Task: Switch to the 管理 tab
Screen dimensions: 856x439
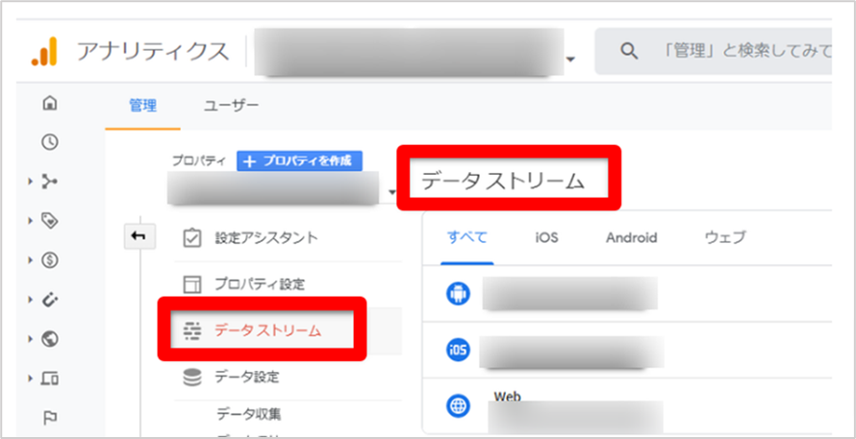Action: point(143,106)
